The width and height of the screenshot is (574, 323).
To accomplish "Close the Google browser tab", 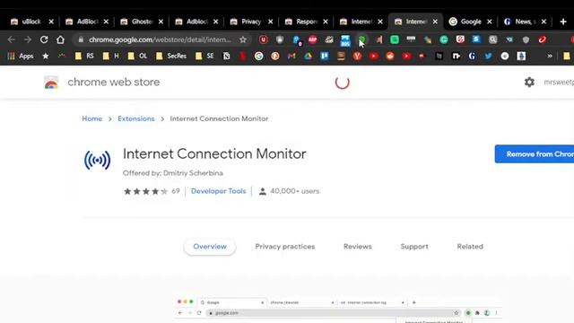I will pyautogui.click(x=490, y=22).
